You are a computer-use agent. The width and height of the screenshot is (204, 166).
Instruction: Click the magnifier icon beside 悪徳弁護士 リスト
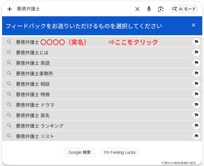point(9,136)
